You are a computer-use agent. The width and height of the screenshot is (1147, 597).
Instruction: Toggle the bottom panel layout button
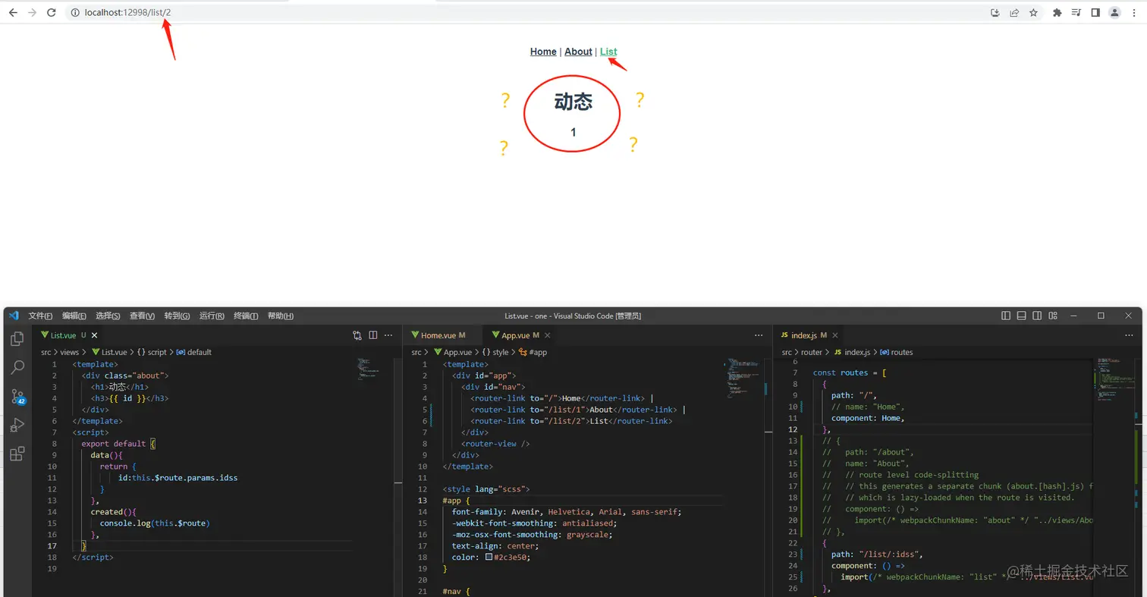click(1021, 316)
